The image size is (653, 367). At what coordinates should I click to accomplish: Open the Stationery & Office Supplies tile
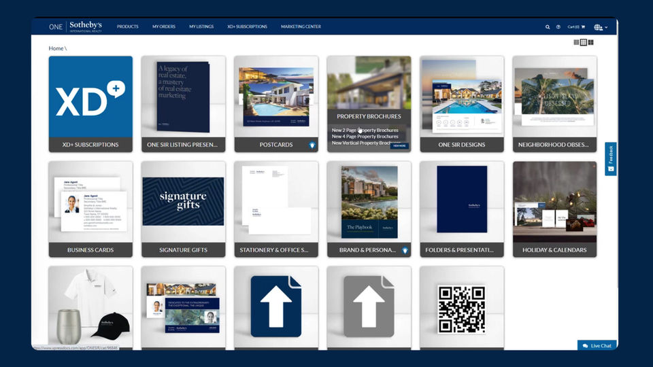click(x=276, y=209)
